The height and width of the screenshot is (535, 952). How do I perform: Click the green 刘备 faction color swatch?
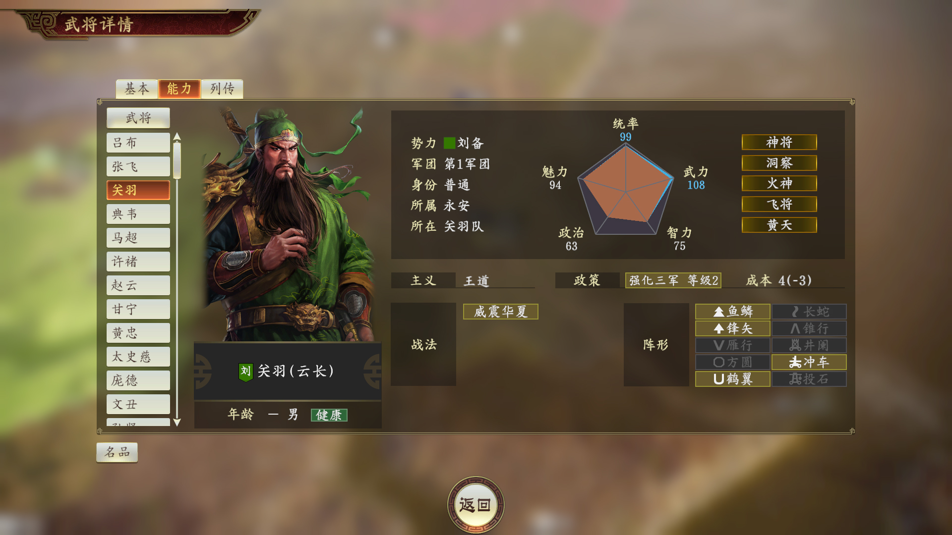449,143
